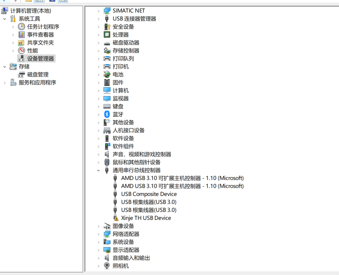Select the USB Composite Device entry
Image resolution: width=339 pixels, height=275 pixels.
click(149, 194)
